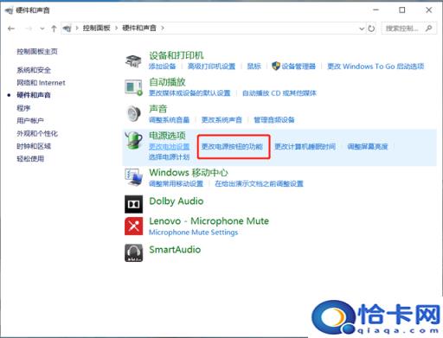
Task: Open the Windows 移动中心 laptop icon
Action: tap(133, 177)
